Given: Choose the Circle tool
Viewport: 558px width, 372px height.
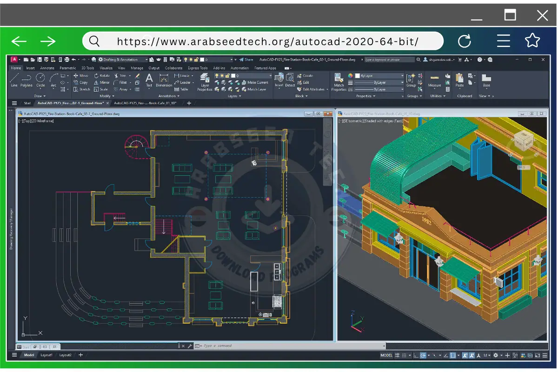Looking at the screenshot, I should pos(40,80).
